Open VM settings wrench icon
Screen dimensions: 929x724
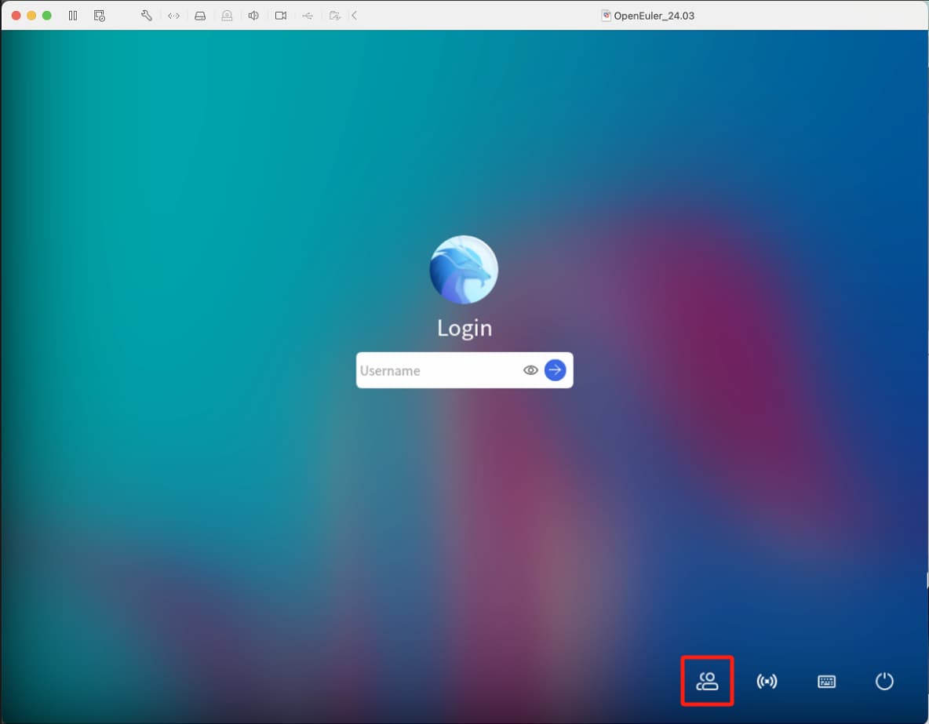click(x=146, y=15)
